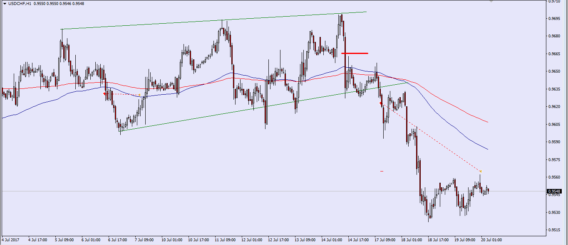
Task: Click the 20 Jul 01:00 time label
Action: (x=491, y=240)
